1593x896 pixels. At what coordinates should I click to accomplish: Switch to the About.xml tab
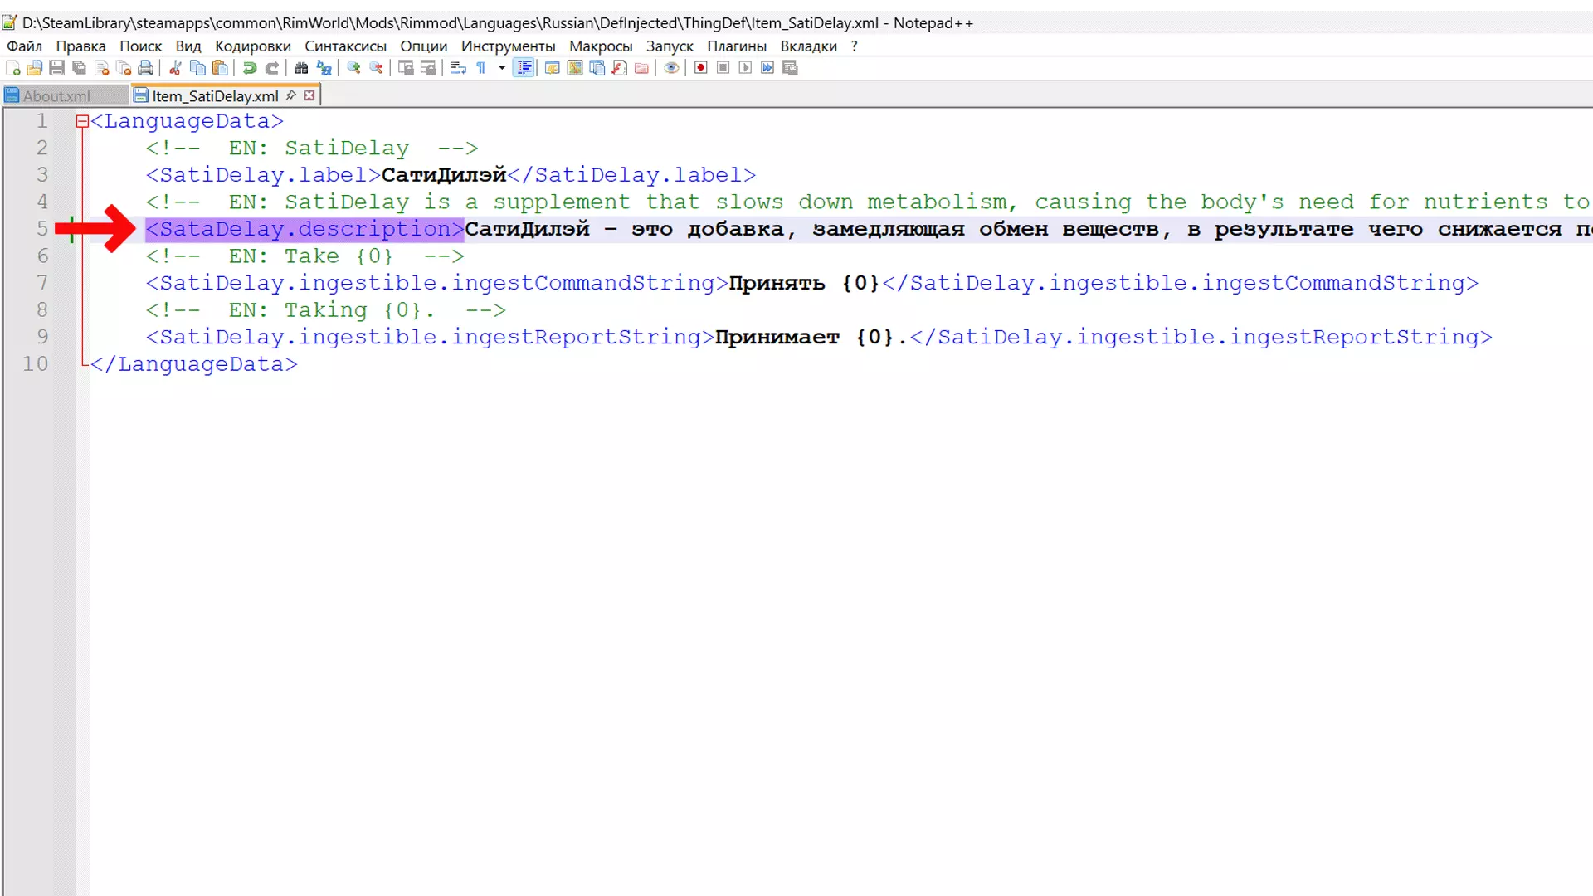click(x=56, y=96)
